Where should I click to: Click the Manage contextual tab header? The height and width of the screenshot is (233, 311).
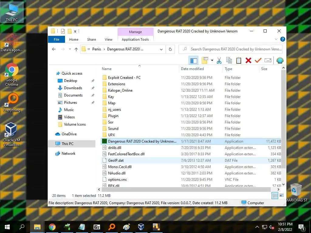(135, 32)
